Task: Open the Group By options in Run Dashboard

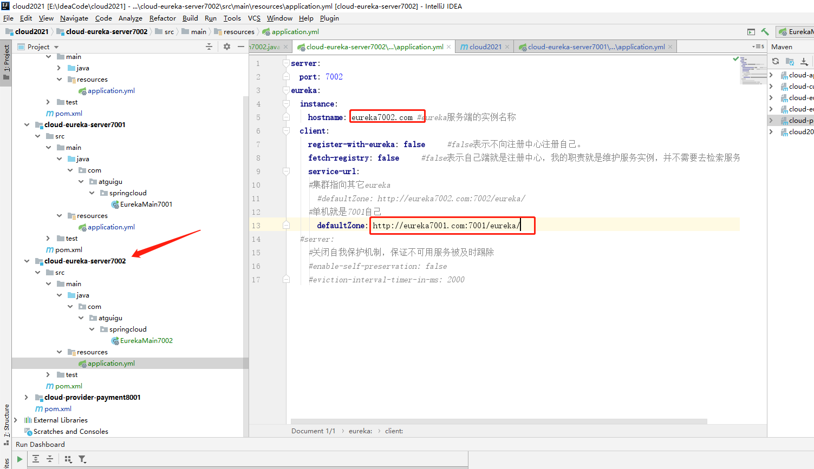Action: pyautogui.click(x=68, y=459)
